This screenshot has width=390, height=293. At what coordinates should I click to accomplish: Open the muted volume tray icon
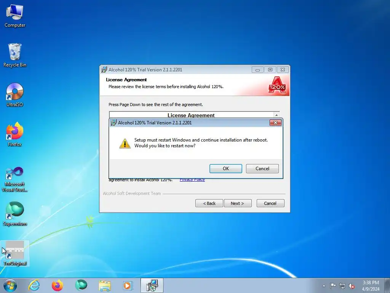(x=352, y=286)
